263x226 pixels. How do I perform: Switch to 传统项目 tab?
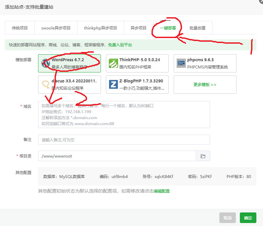20,28
